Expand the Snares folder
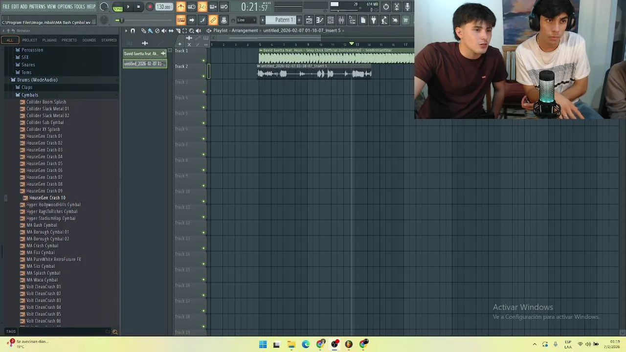 [x=28, y=65]
